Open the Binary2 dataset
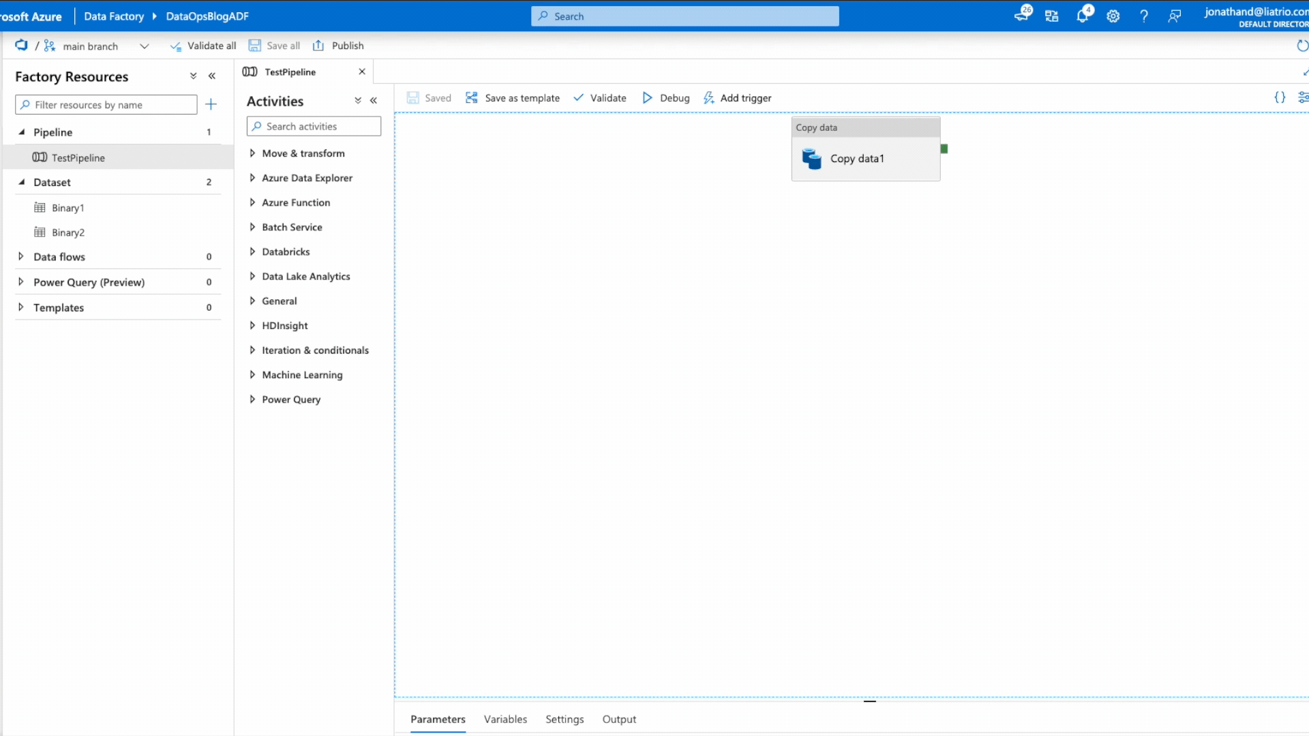The width and height of the screenshot is (1309, 736). pyautogui.click(x=67, y=232)
